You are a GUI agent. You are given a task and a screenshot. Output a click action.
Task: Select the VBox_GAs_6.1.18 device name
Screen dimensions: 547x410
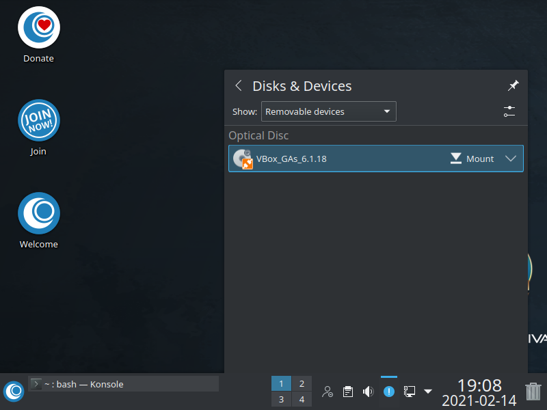tap(291, 159)
